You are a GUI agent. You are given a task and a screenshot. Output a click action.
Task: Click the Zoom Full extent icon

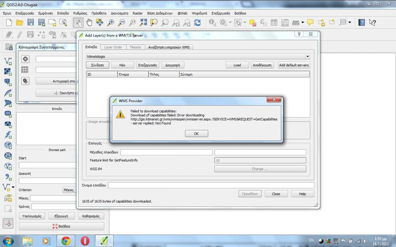pos(143,22)
